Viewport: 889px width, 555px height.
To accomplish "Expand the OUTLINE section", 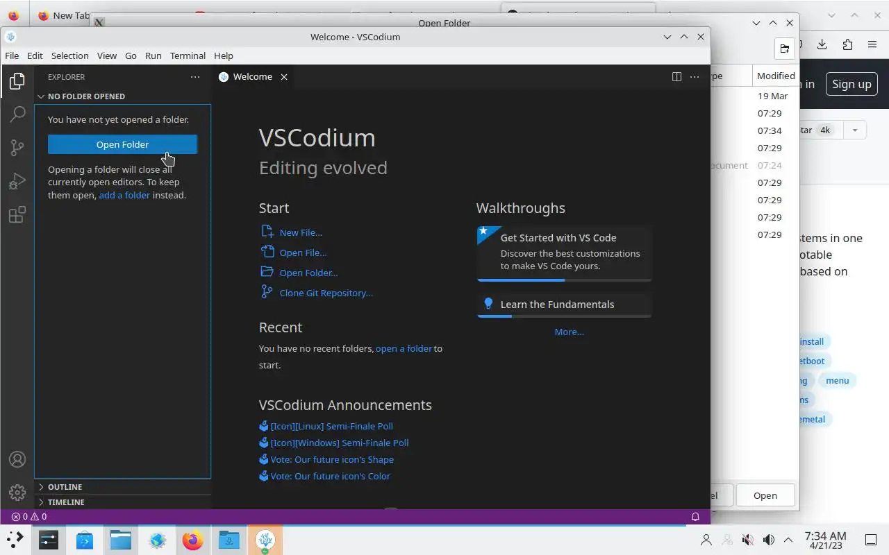I will (x=122, y=487).
